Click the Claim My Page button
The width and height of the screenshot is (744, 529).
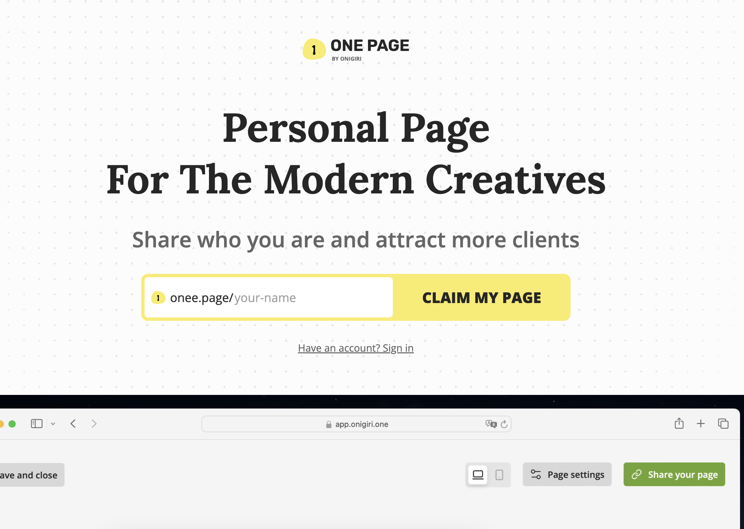click(x=482, y=297)
